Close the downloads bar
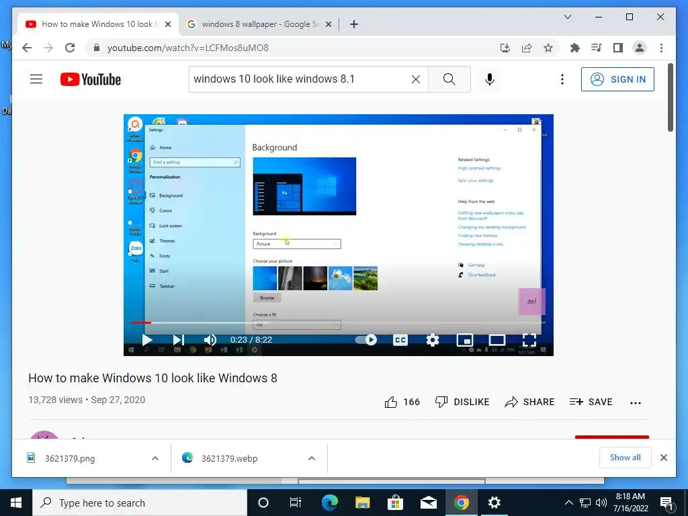 [663, 458]
